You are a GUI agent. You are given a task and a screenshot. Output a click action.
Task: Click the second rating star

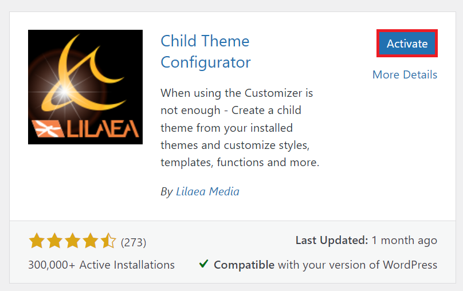coord(54,242)
